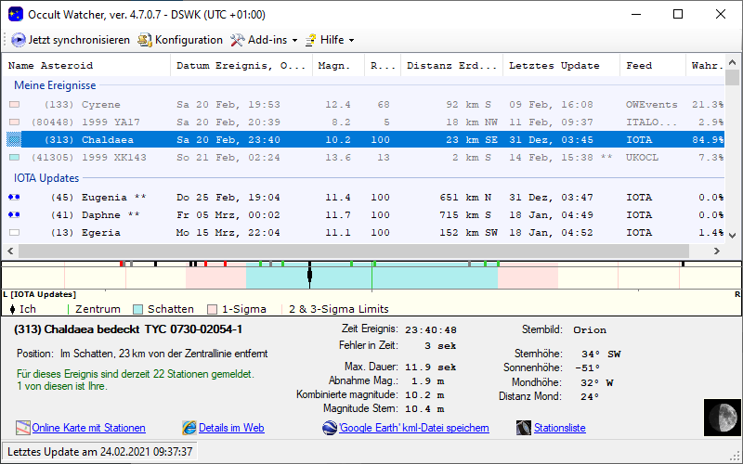Collapse the Meine Ereignisse group
The width and height of the screenshot is (743, 464).
tap(55, 85)
